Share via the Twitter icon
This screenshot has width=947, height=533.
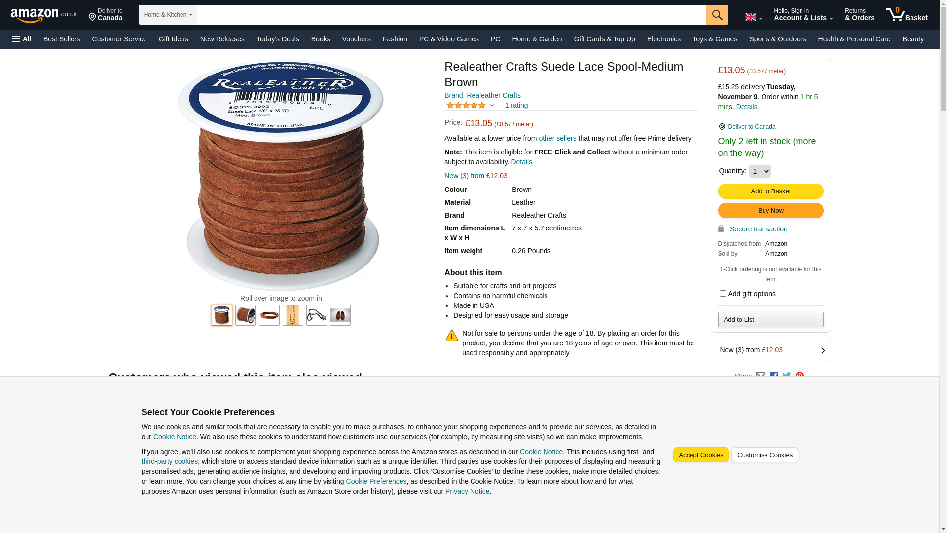[787, 377]
